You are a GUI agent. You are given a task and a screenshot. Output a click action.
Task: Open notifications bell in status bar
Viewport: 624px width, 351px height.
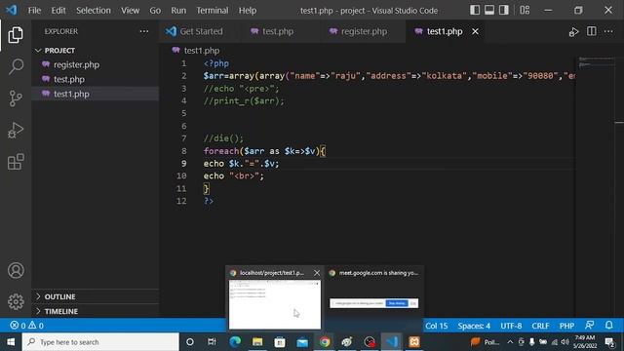pyautogui.click(x=608, y=325)
